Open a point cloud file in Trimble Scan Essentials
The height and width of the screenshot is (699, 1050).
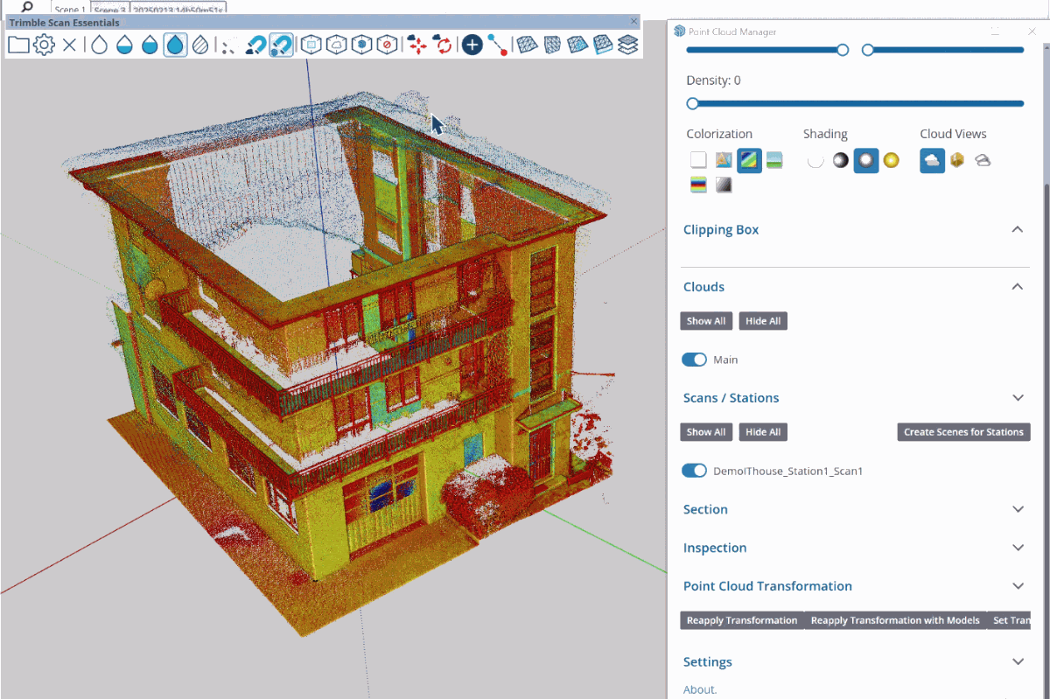(18, 44)
